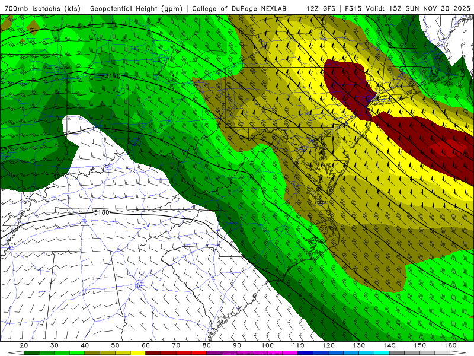The height and width of the screenshot is (356, 474).
Task: Click the 'College of DuPage NEXLAB' label
Action: 239,8
